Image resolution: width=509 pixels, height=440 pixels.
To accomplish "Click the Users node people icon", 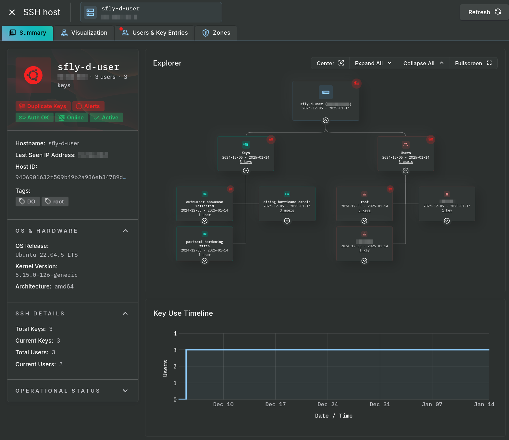I will [405, 144].
